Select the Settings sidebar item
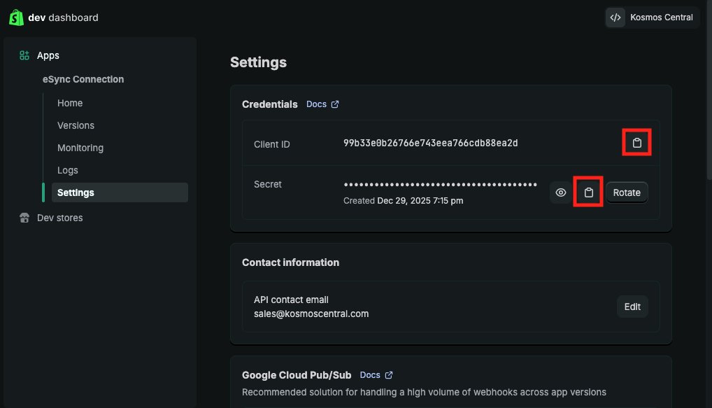This screenshot has width=712, height=408. point(76,192)
